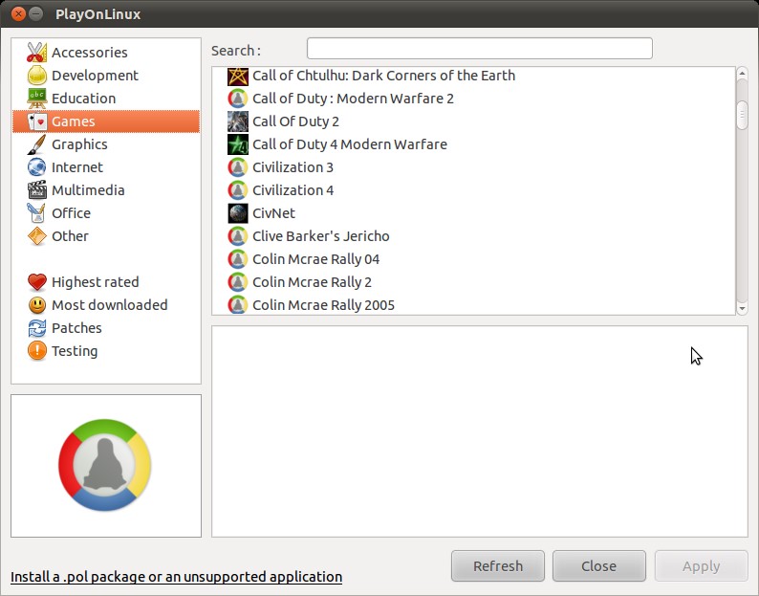Click the game list scrollbar thumb

[x=742, y=115]
